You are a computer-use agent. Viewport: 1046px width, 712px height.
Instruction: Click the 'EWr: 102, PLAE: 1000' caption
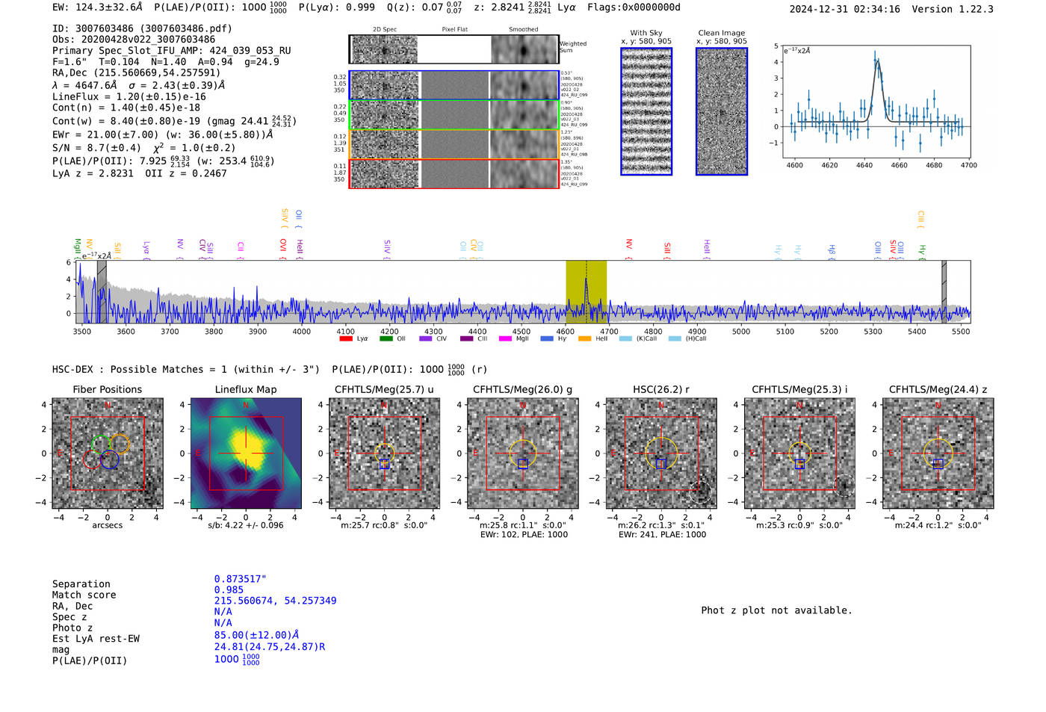point(524,534)
